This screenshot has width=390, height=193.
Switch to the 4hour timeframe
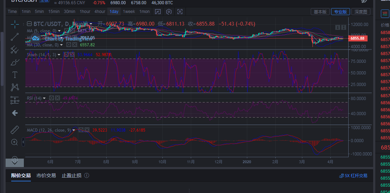(x=100, y=12)
